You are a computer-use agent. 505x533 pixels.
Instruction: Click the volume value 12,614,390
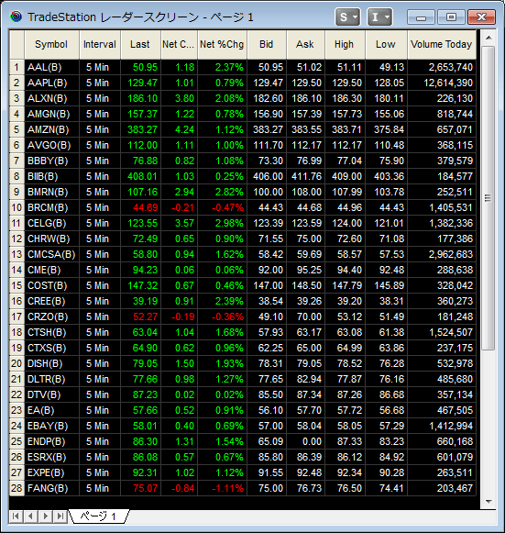click(x=442, y=83)
